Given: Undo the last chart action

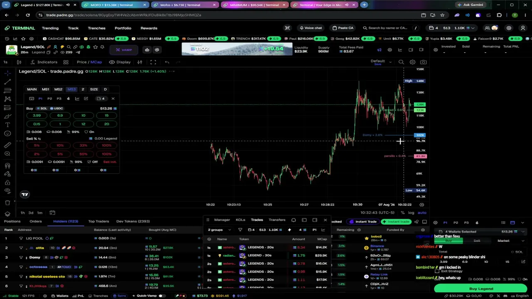Looking at the screenshot, I should pos(167,62).
